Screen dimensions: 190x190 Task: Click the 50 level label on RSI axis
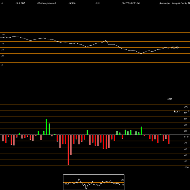(3, 50)
